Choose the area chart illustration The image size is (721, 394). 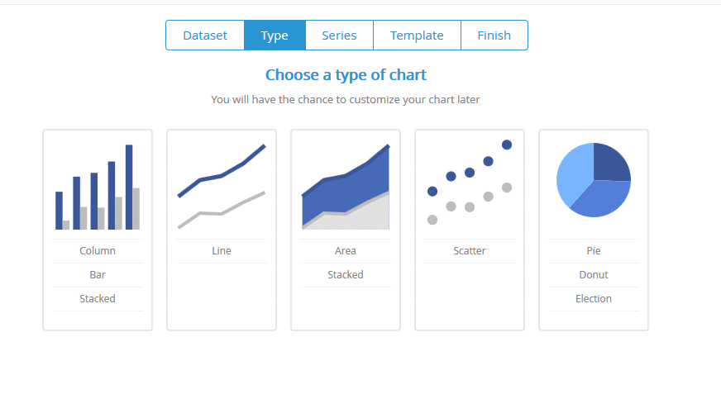(346, 187)
